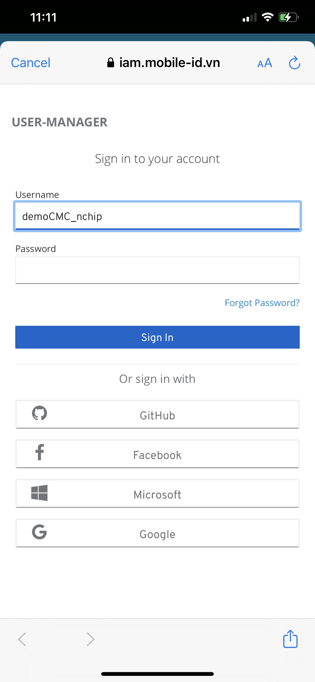Sign in with the GitHub label

tap(157, 415)
